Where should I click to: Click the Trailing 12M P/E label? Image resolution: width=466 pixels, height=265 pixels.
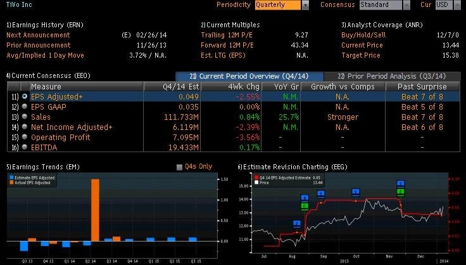[227, 35]
